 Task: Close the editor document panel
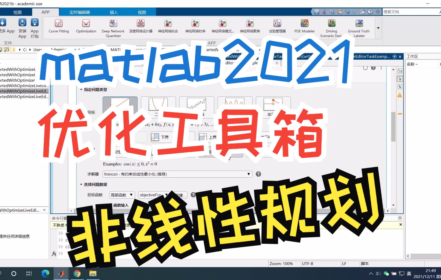(x=400, y=56)
